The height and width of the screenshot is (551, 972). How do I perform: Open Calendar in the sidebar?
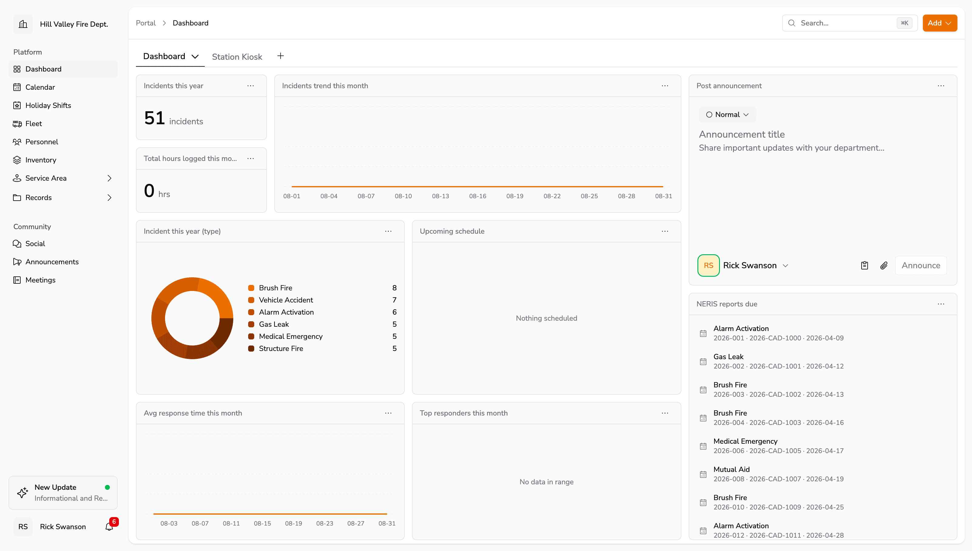click(63, 87)
